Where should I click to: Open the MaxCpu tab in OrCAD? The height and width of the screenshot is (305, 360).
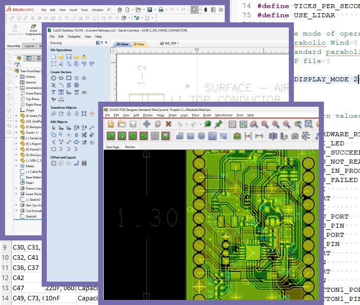point(130,147)
